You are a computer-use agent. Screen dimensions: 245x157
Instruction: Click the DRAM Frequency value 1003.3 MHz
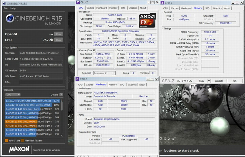coord(210,32)
